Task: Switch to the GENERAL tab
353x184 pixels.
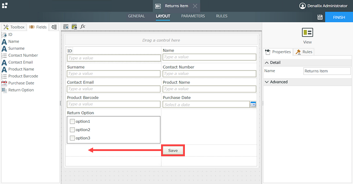Action: tap(136, 16)
